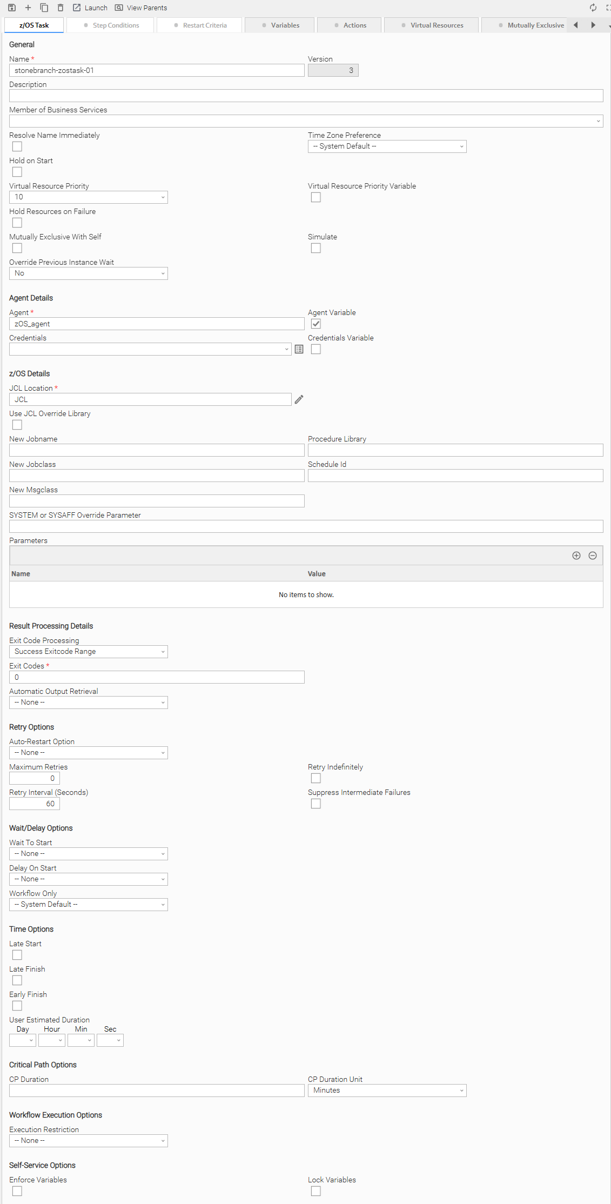Remove parameter using the minus circle icon
Image resolution: width=611 pixels, height=1204 pixels.
592,556
